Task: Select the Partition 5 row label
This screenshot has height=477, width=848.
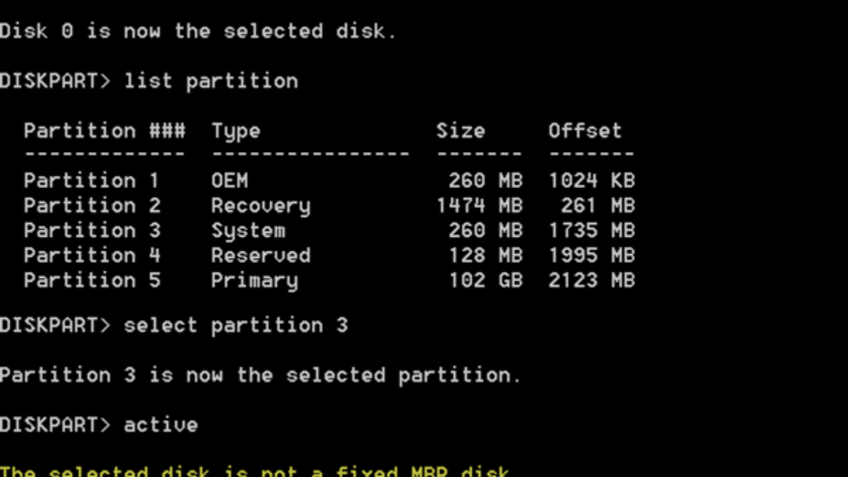Action: pos(92,280)
